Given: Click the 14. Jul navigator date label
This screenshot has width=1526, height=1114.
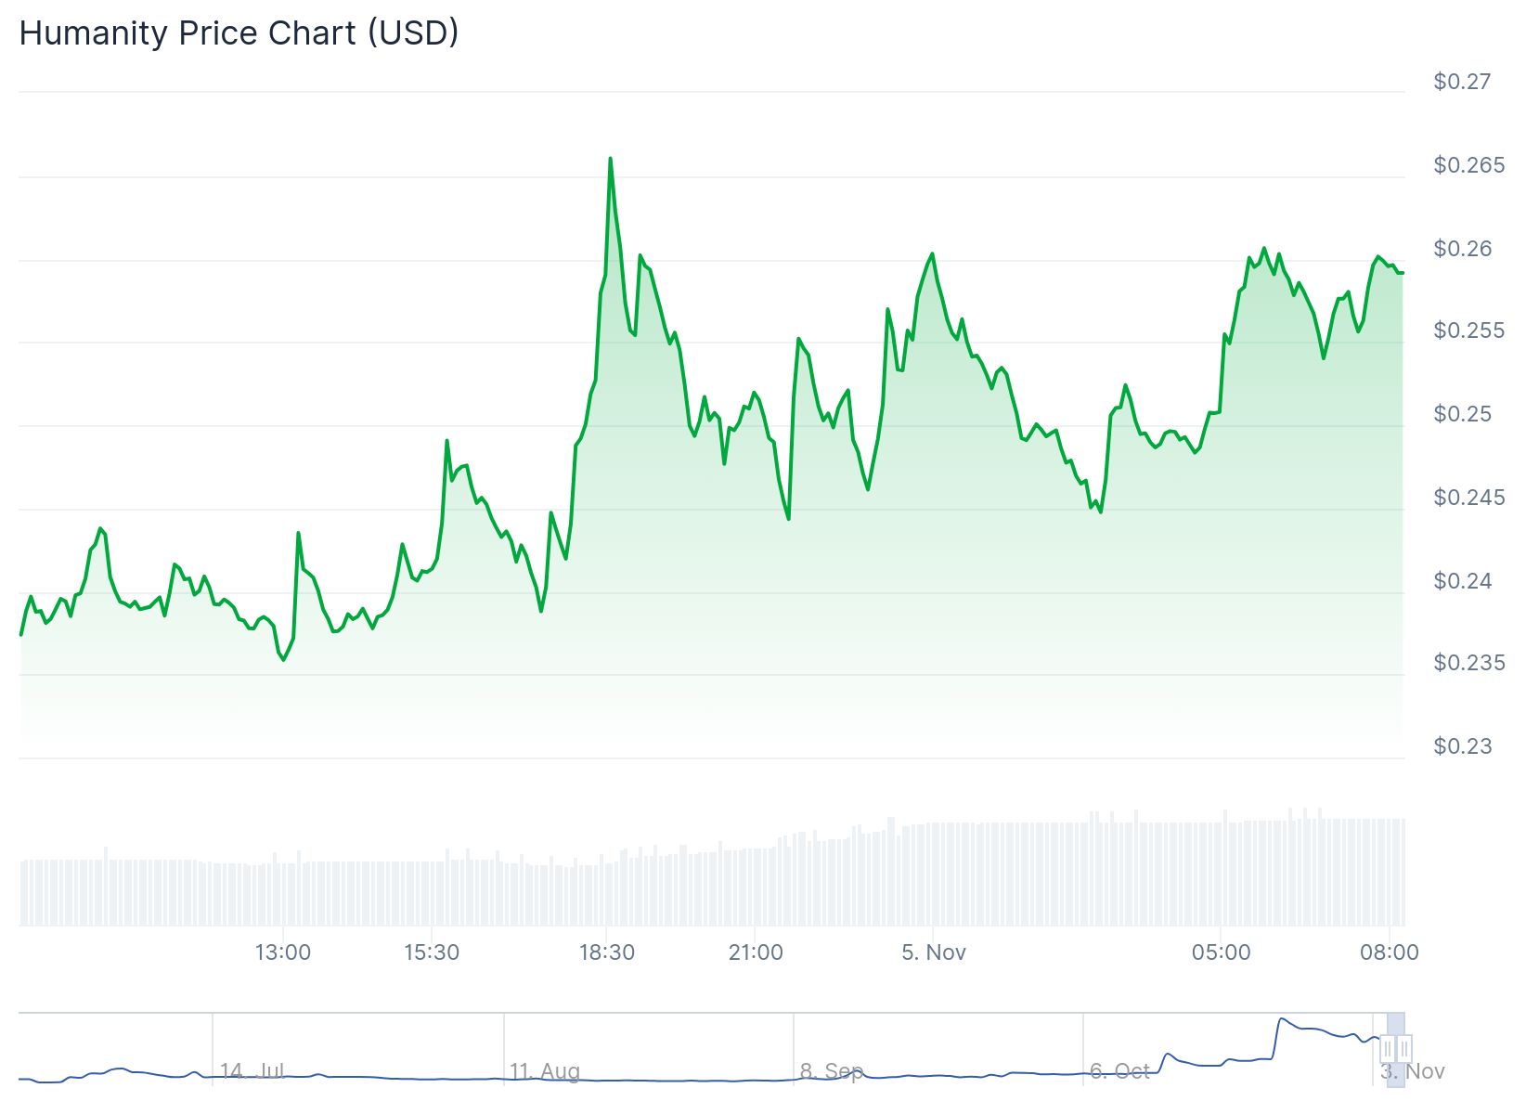Looking at the screenshot, I should click(252, 1071).
